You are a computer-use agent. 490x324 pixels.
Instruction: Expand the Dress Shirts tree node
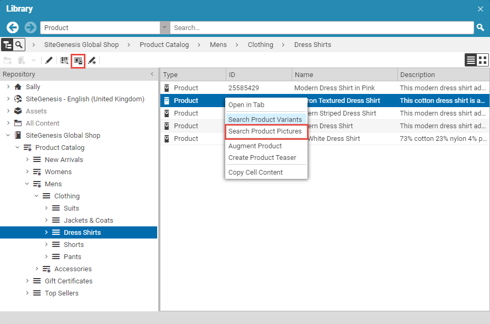coord(45,232)
